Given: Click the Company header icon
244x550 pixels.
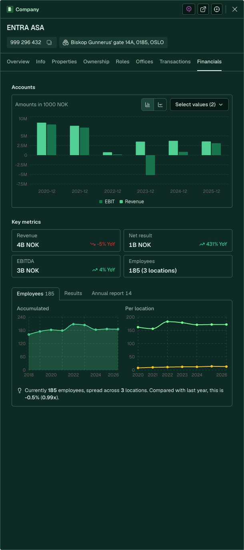Looking at the screenshot, I should pos(10,9).
